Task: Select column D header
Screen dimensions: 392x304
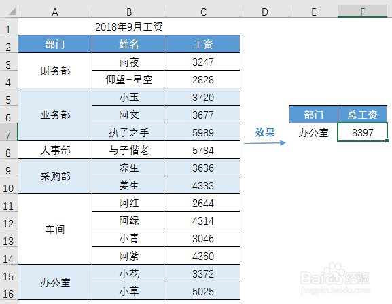Action: [x=264, y=12]
